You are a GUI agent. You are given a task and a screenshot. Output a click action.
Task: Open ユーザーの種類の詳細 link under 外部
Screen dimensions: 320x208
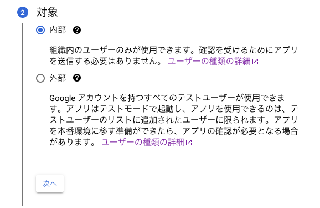(x=143, y=142)
